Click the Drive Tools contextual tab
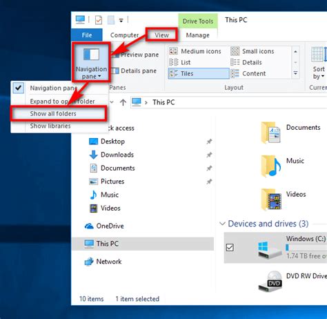This screenshot has height=319, width=327. pyautogui.click(x=198, y=21)
